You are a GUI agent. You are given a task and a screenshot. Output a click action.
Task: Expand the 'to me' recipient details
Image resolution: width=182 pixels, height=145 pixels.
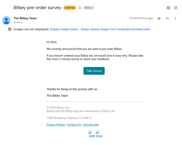22,22
